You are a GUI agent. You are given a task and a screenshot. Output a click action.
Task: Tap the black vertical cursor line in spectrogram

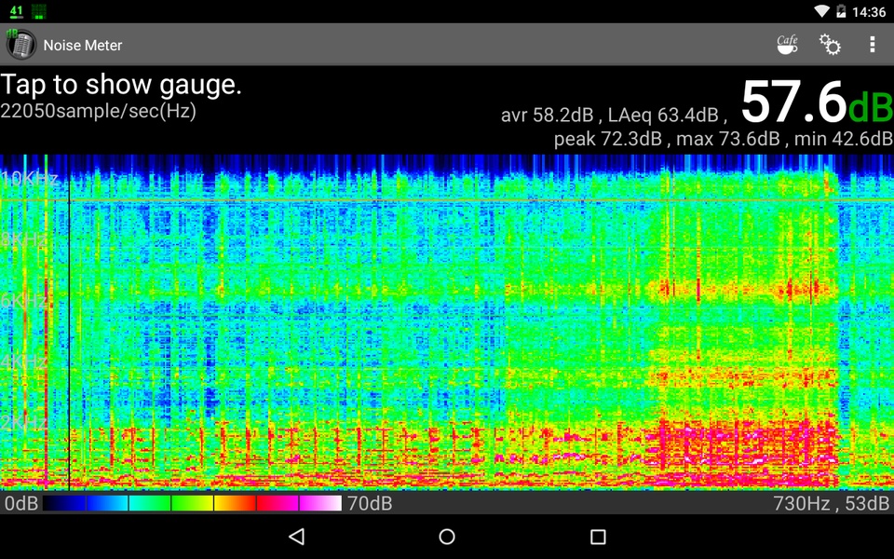coord(69,322)
